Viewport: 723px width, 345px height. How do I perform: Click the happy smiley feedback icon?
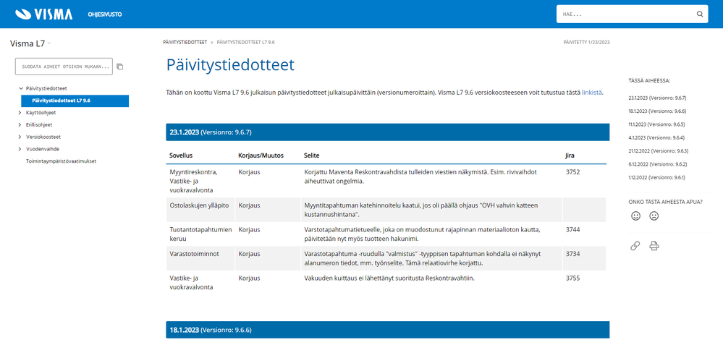click(x=636, y=216)
